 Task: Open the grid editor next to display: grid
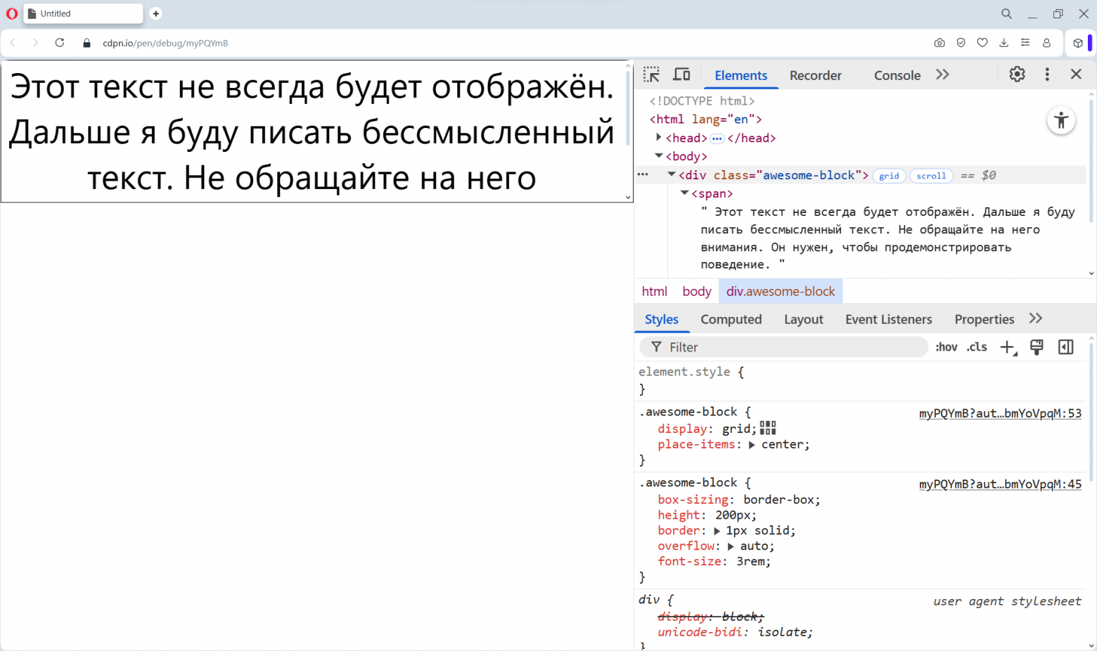click(x=768, y=427)
